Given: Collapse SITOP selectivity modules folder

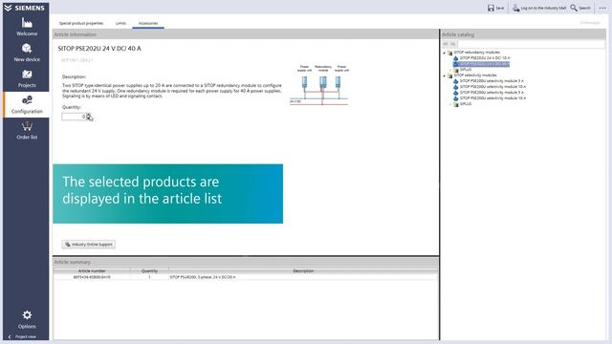Looking at the screenshot, I should click(x=444, y=75).
